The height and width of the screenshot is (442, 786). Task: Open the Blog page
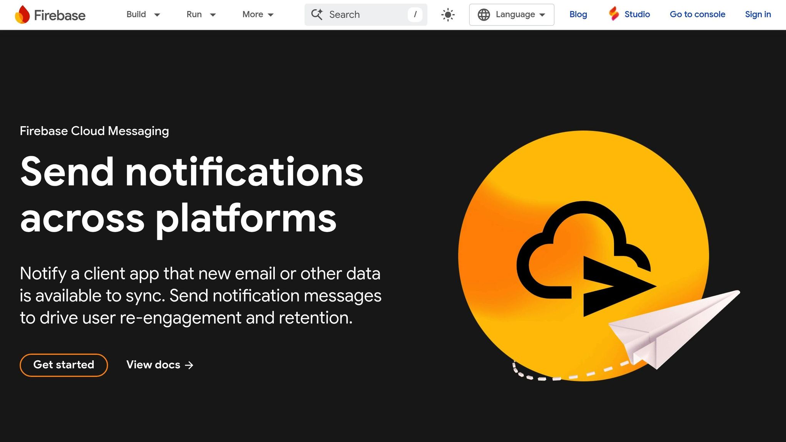click(x=578, y=15)
